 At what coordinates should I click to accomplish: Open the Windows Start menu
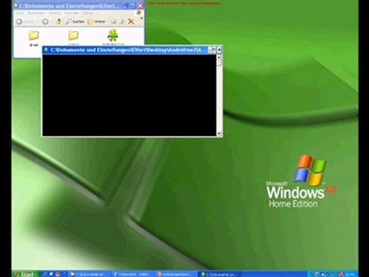point(25,274)
